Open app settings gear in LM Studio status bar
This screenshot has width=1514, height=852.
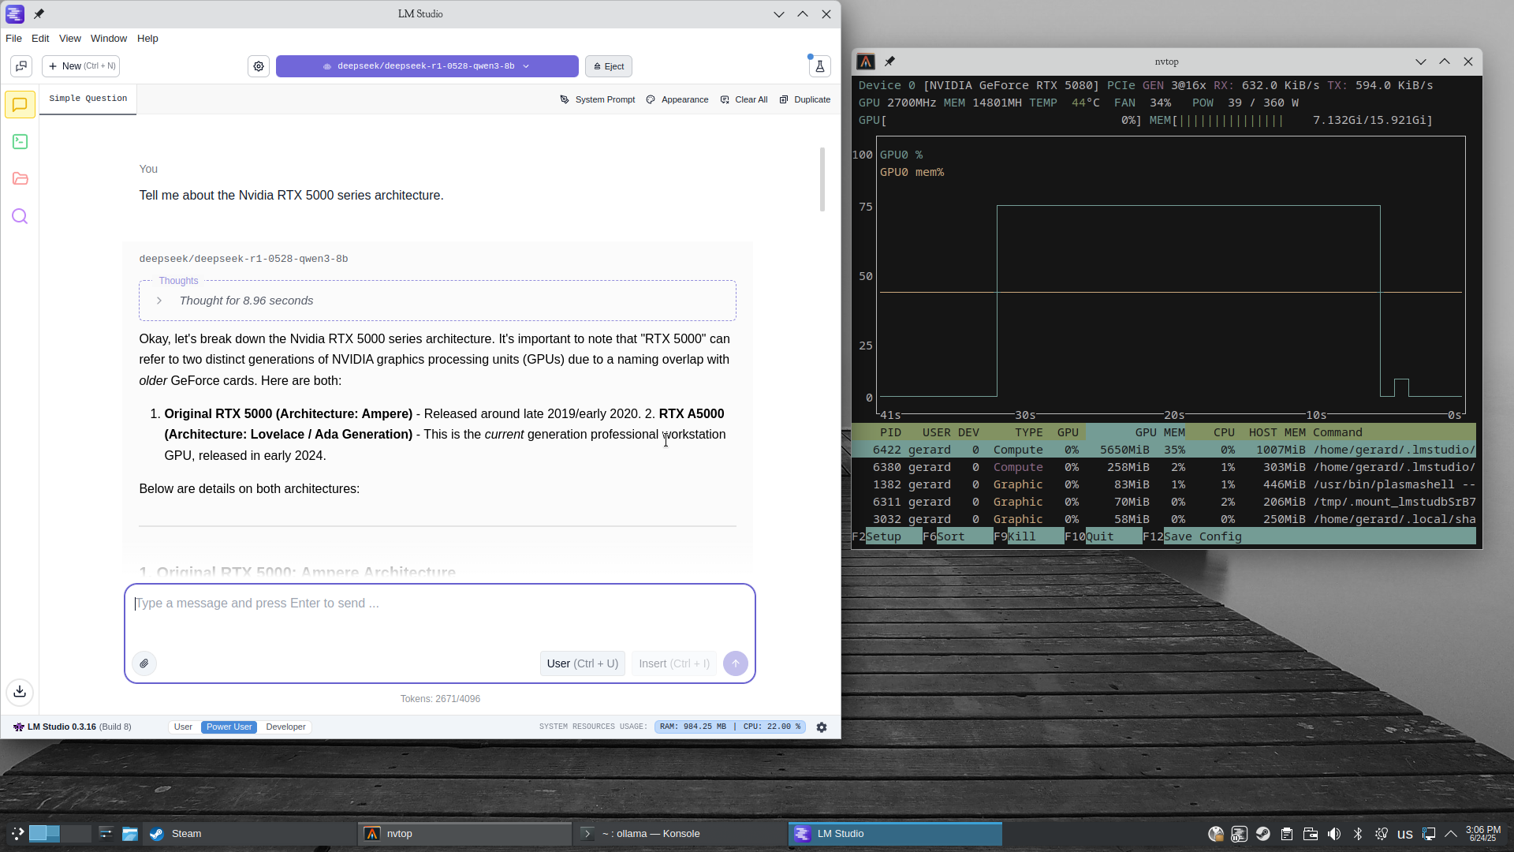[x=822, y=727]
